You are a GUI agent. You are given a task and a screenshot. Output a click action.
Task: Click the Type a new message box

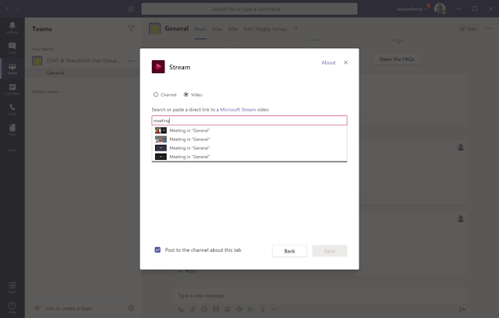[x=320, y=295]
